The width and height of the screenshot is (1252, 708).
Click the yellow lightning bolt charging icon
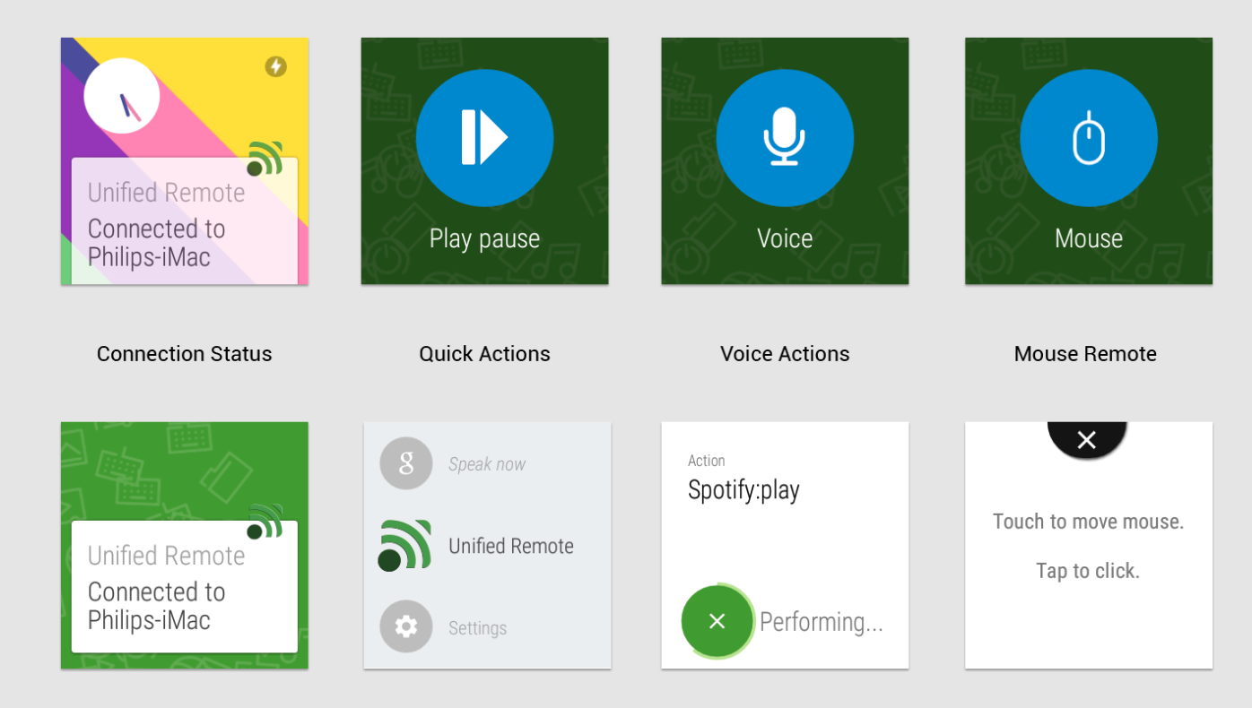[x=275, y=66]
